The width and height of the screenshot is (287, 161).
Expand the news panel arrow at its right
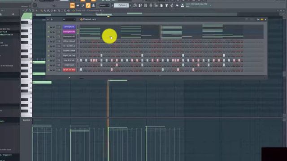pyautogui.click(x=210, y=5)
